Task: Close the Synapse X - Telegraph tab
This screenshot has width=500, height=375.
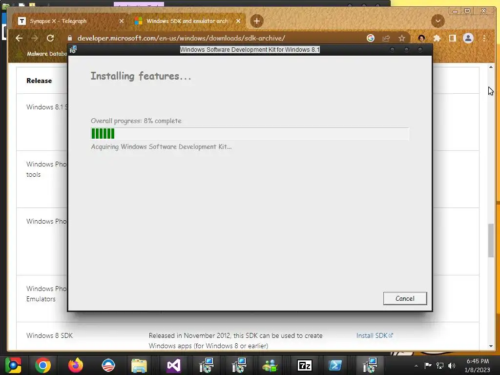Action: [x=122, y=21]
